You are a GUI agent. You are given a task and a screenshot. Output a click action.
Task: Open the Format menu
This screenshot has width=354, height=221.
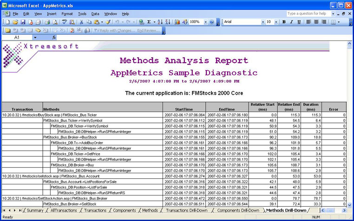(x=67, y=14)
